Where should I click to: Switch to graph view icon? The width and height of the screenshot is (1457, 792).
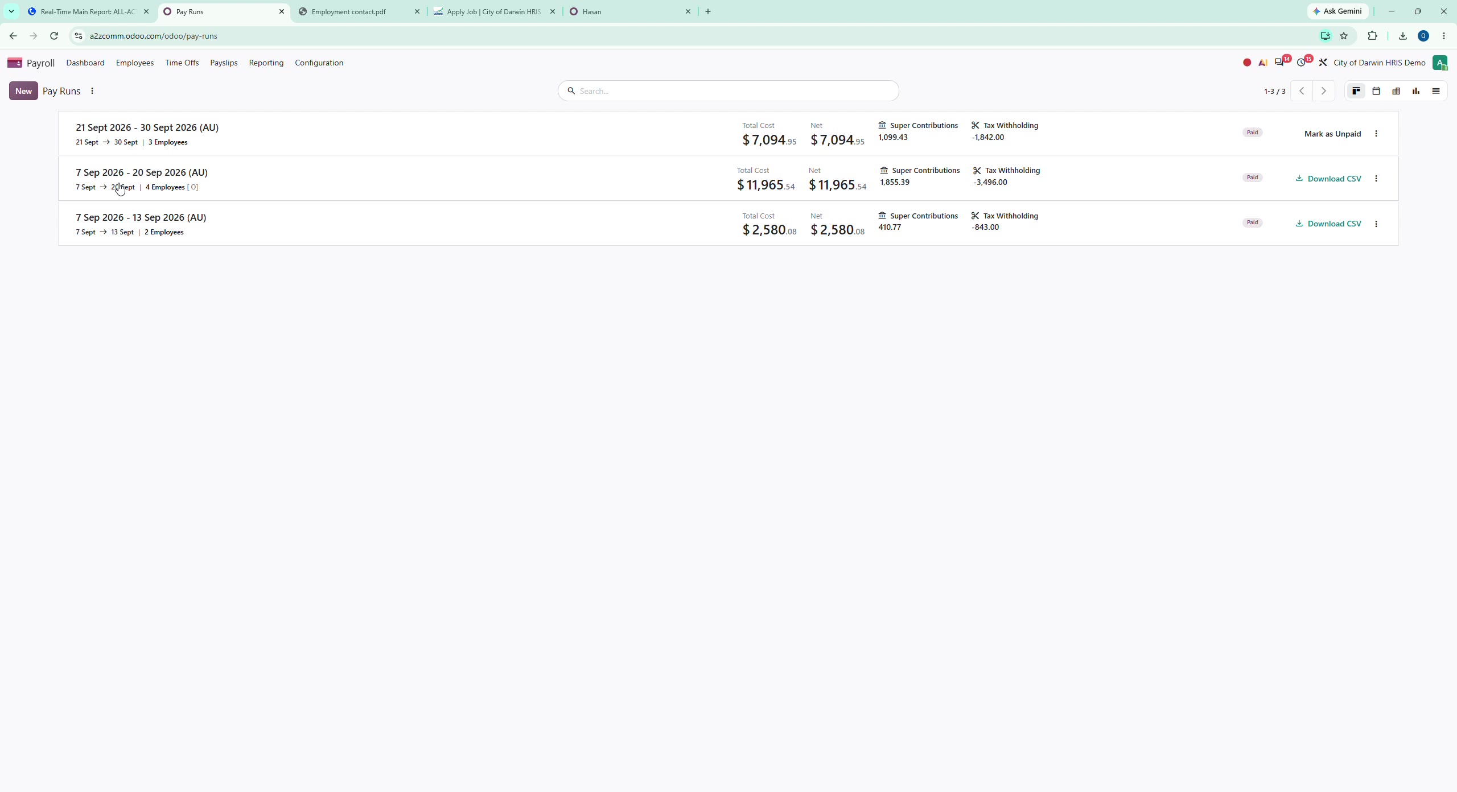tap(1416, 91)
